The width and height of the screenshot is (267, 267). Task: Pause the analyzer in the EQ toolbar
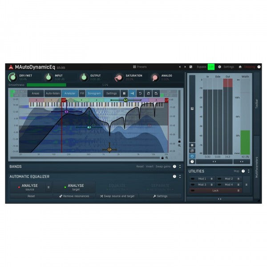coord(124,93)
